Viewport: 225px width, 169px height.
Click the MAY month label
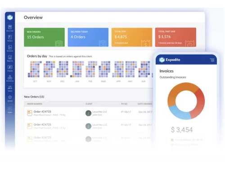tap(130, 81)
